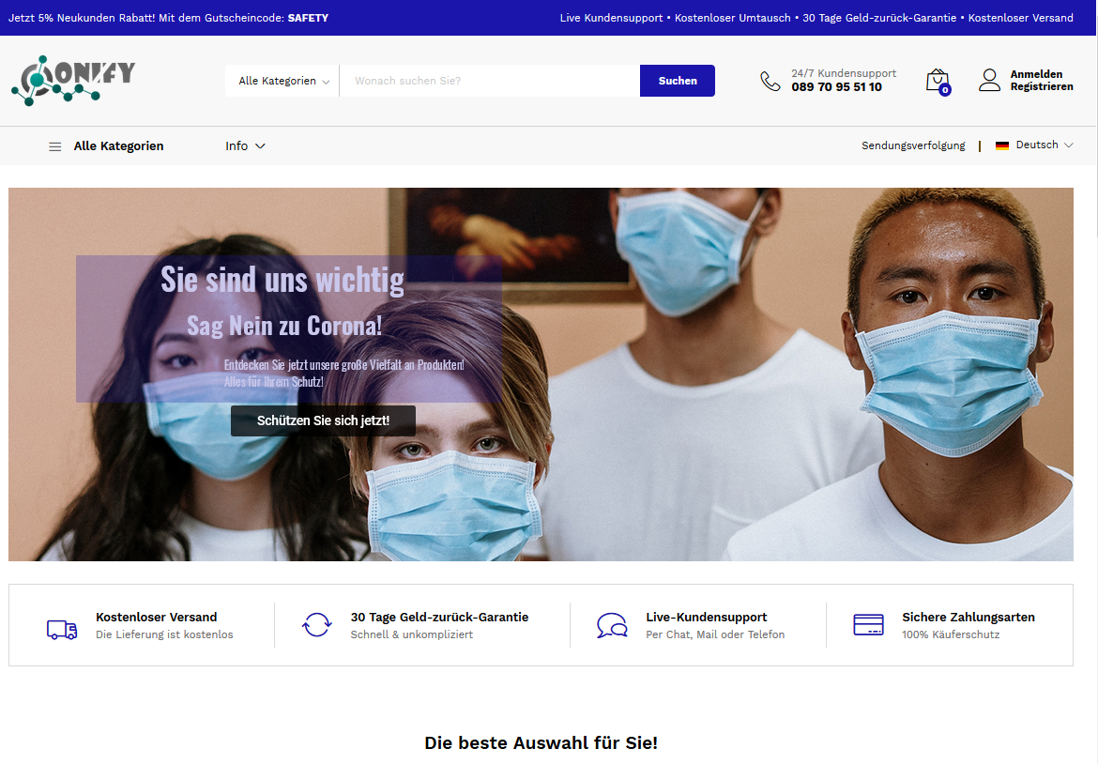The height and width of the screenshot is (764, 1098).
Task: Click Sag Nein zu Corona! subtitle
Action: pyautogui.click(x=284, y=326)
